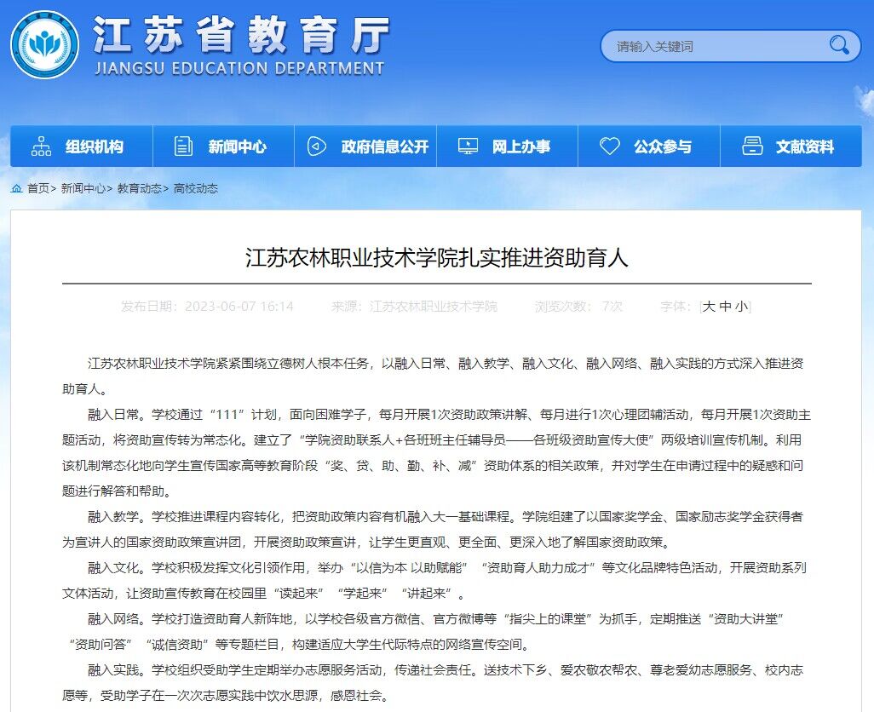Open the 新闻中心 menu

click(x=237, y=146)
